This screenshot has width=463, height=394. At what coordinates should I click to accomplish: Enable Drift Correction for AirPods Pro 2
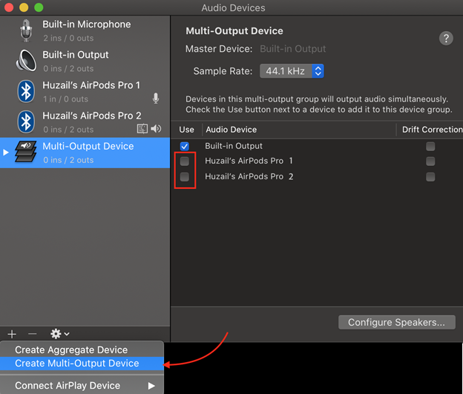pos(430,177)
